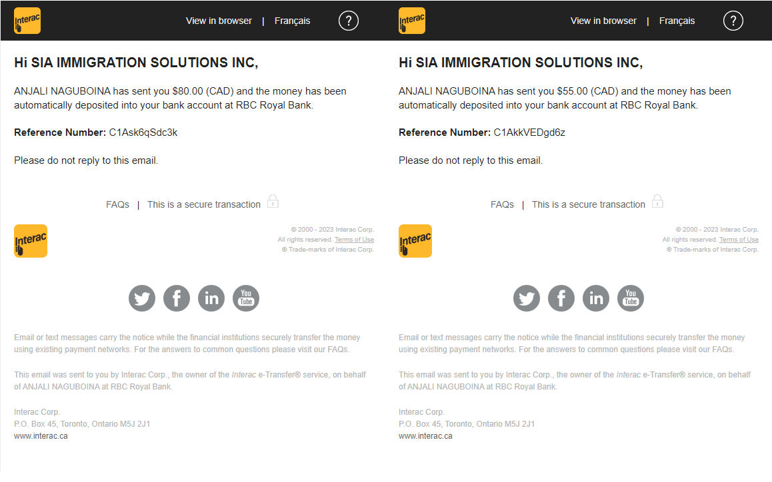Click View in browser in the $55.00 email
Image resolution: width=772 pixels, height=482 pixels.
click(x=603, y=21)
